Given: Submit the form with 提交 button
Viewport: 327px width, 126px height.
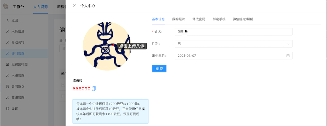Looking at the screenshot, I should 159,69.
